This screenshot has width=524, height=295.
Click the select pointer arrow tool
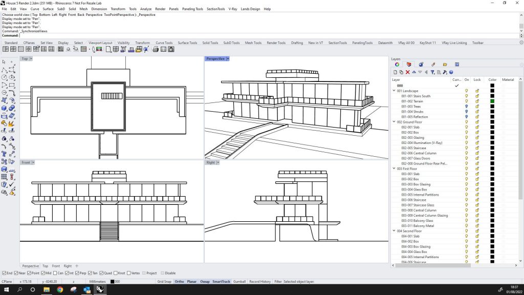coord(4,62)
